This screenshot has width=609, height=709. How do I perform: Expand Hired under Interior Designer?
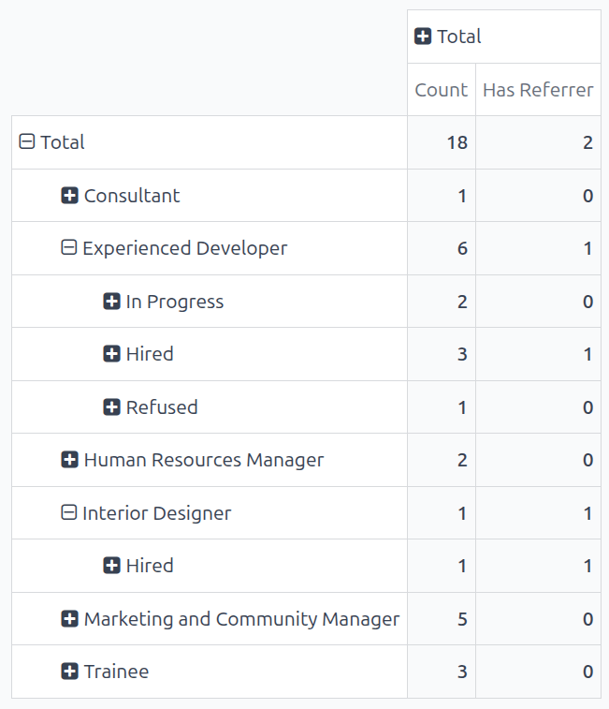111,566
